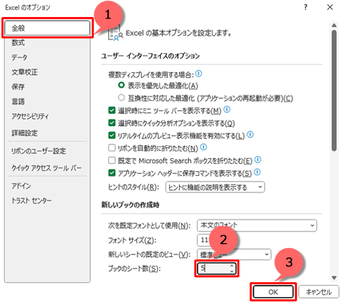Click info icon beside ミニ ツール バー option
Viewport: 342px width, 302px height.
click(227, 110)
